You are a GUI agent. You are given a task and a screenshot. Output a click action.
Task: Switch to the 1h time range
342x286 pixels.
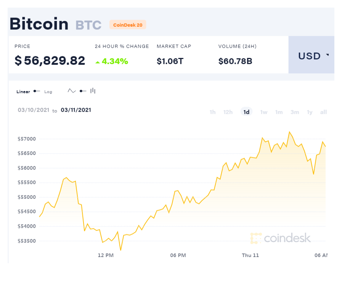click(x=212, y=112)
